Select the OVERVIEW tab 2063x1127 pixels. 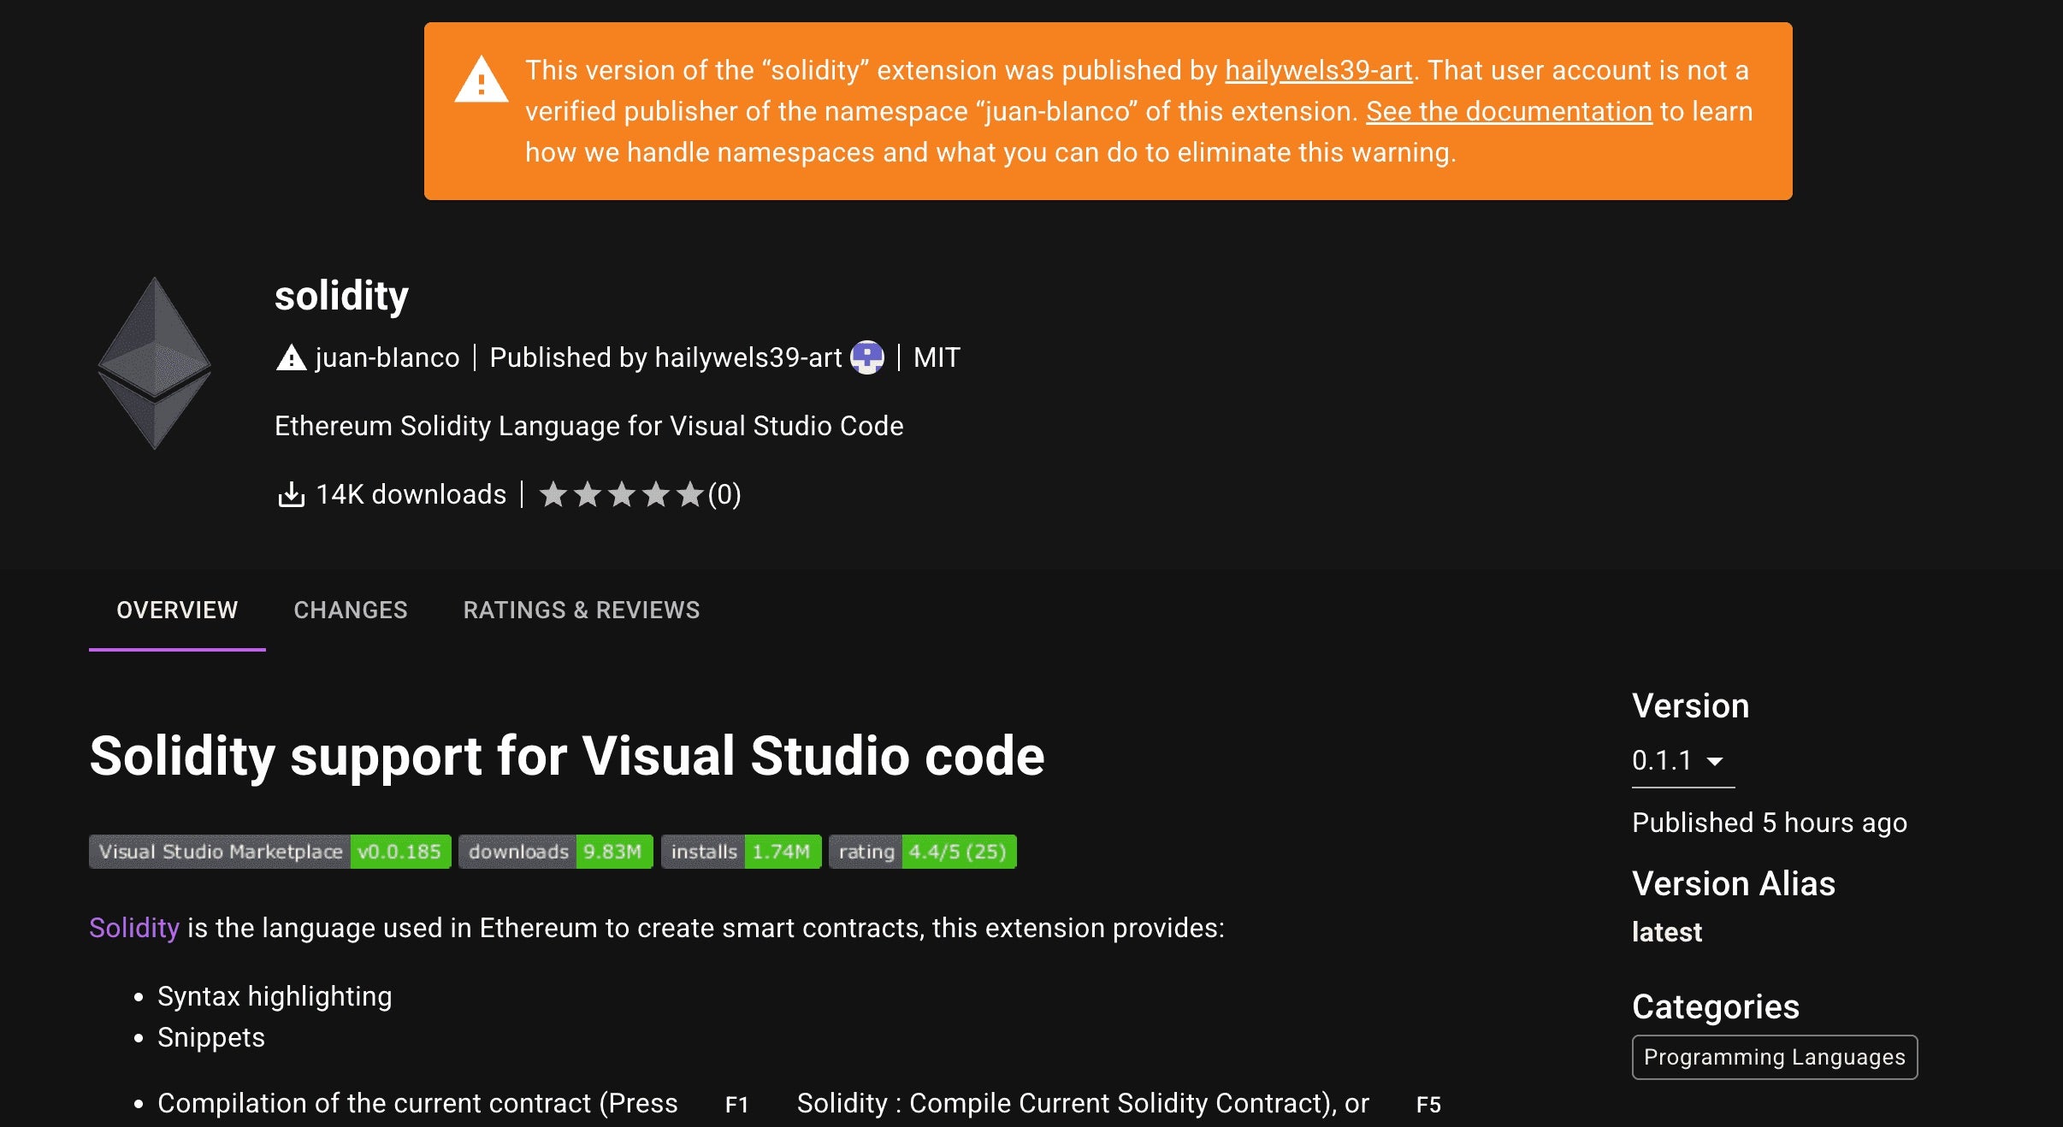pos(177,610)
